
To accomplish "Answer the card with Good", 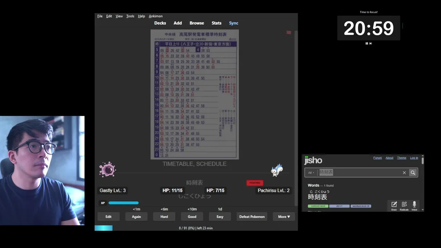I will click(x=192, y=217).
